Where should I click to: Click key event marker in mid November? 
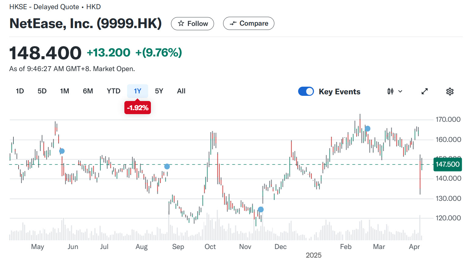(x=261, y=209)
